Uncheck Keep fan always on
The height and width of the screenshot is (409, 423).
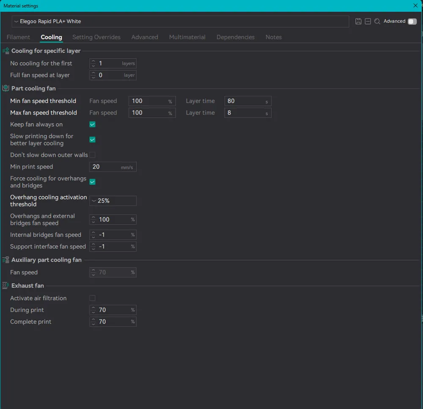[x=92, y=125]
